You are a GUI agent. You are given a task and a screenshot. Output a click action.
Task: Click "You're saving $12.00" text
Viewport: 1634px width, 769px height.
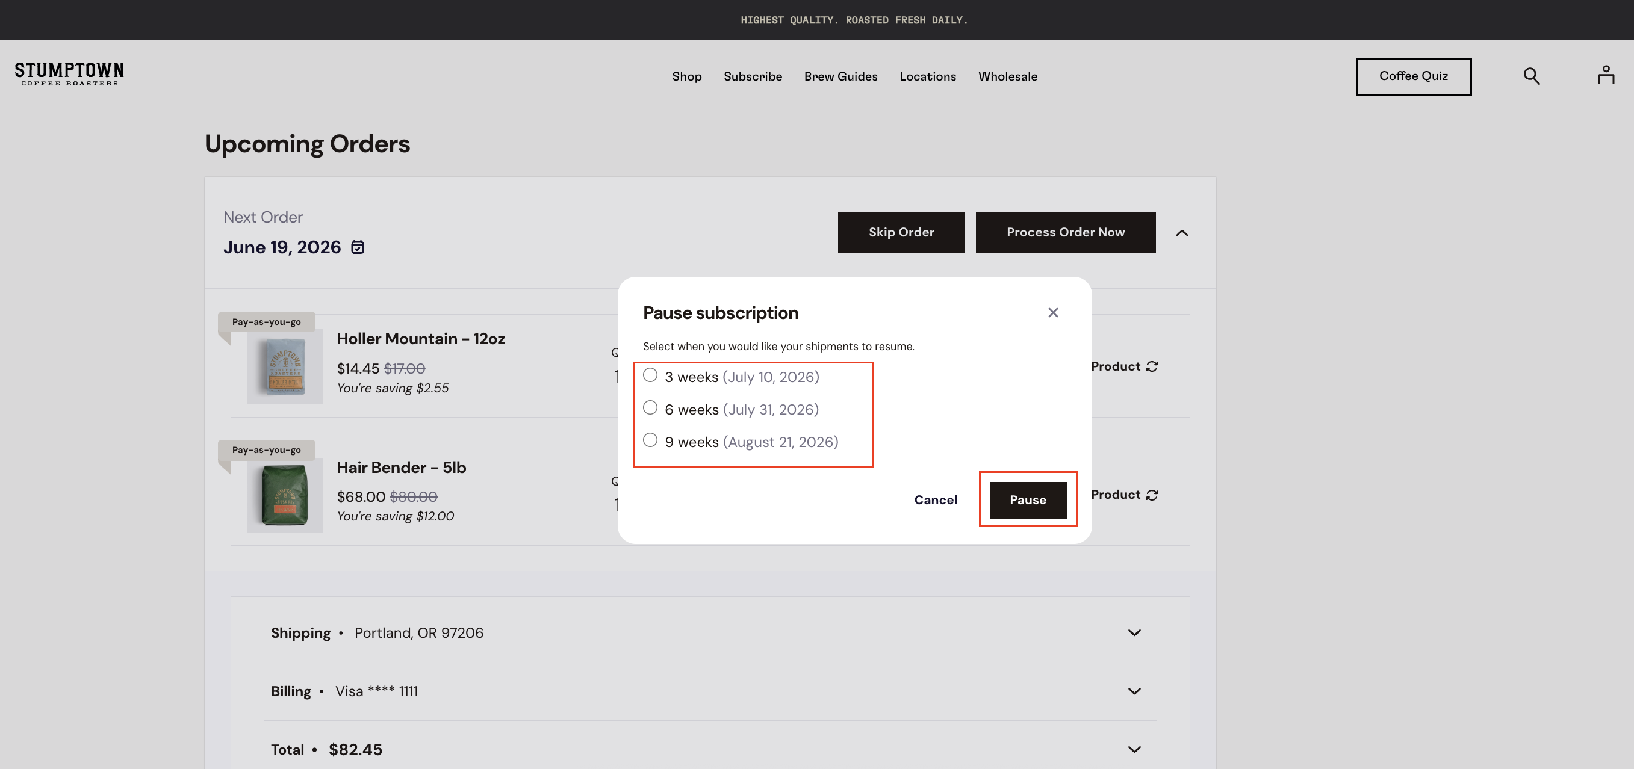coord(395,516)
